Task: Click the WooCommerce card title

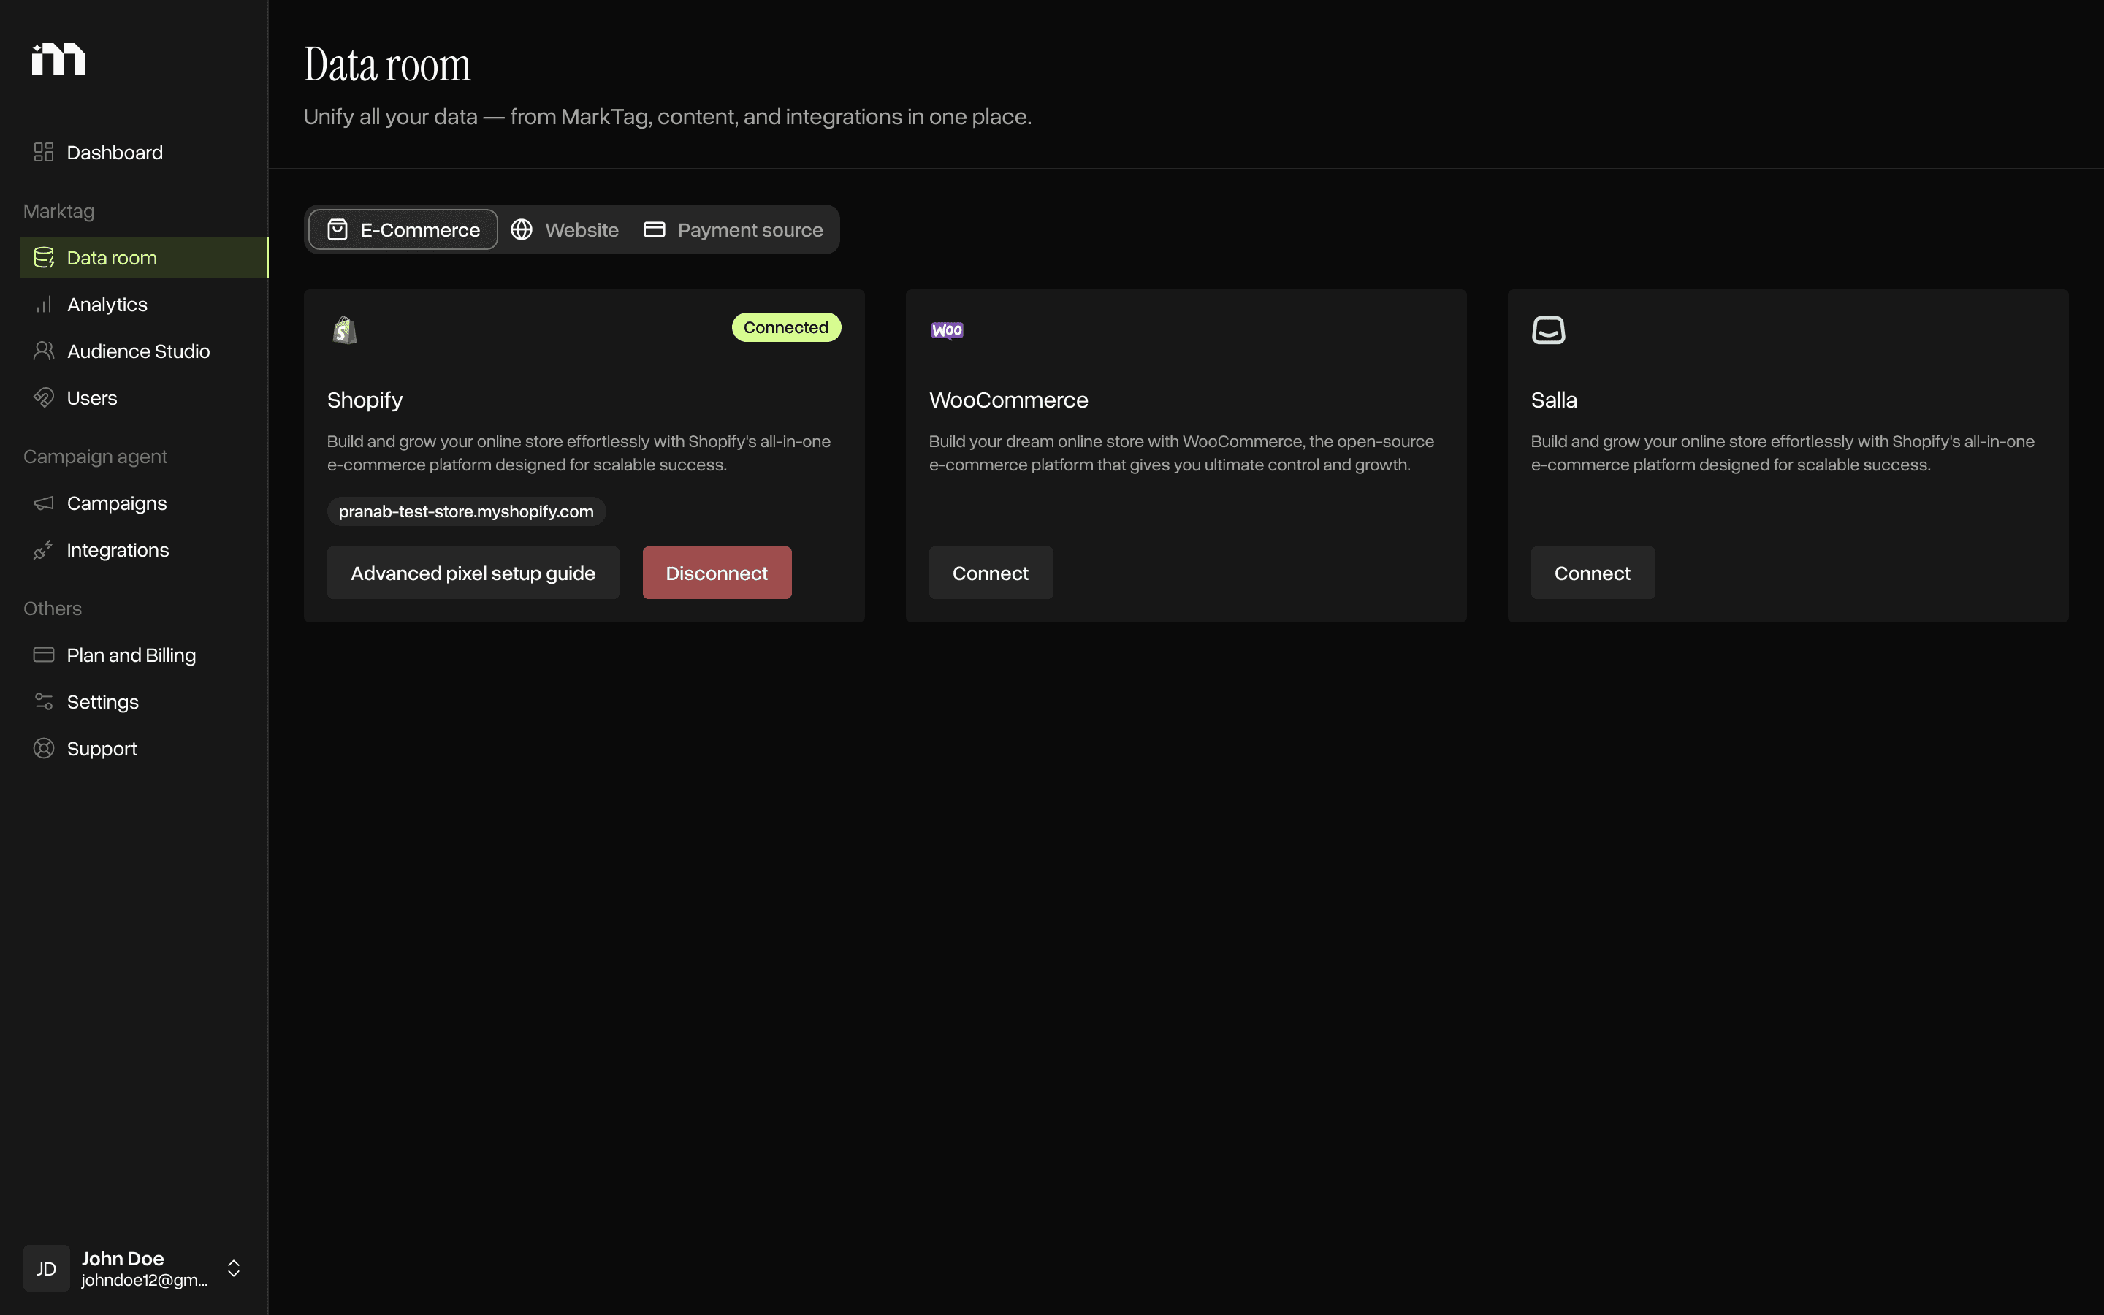Action: click(1008, 400)
